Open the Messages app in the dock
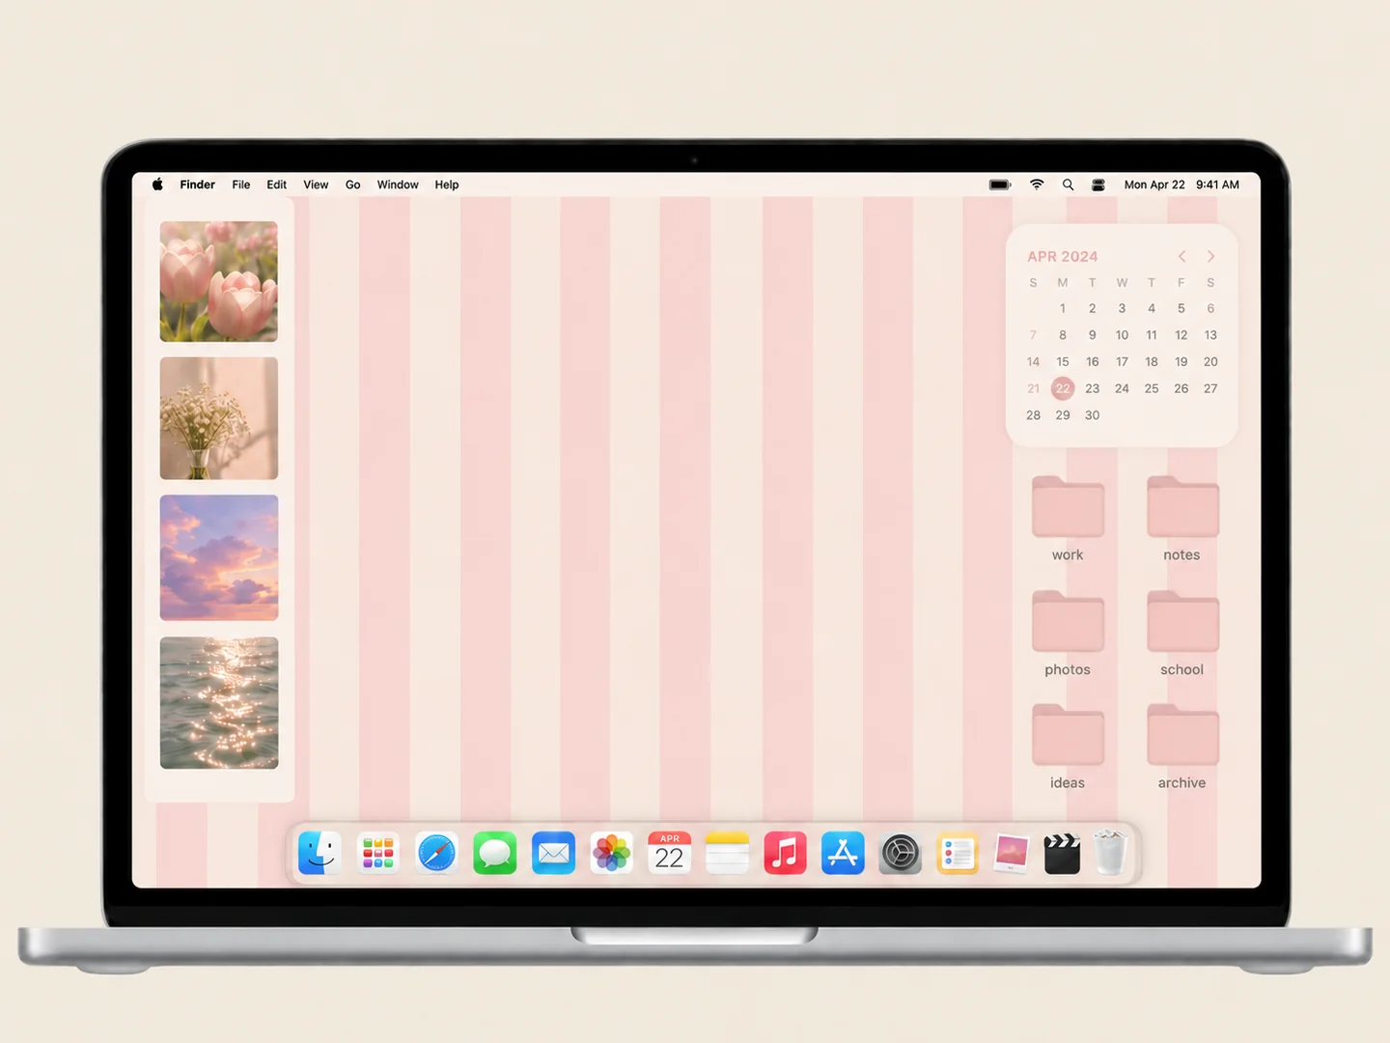Image resolution: width=1390 pixels, height=1043 pixels. pyautogui.click(x=495, y=854)
